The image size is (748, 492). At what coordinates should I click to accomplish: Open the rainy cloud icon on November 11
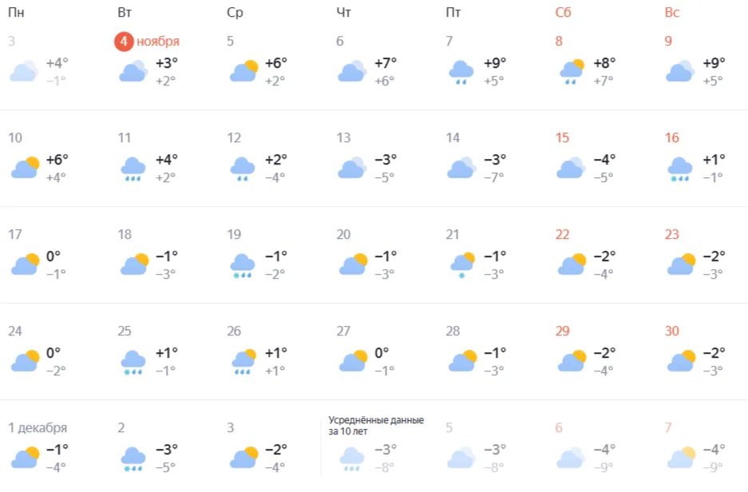click(133, 169)
